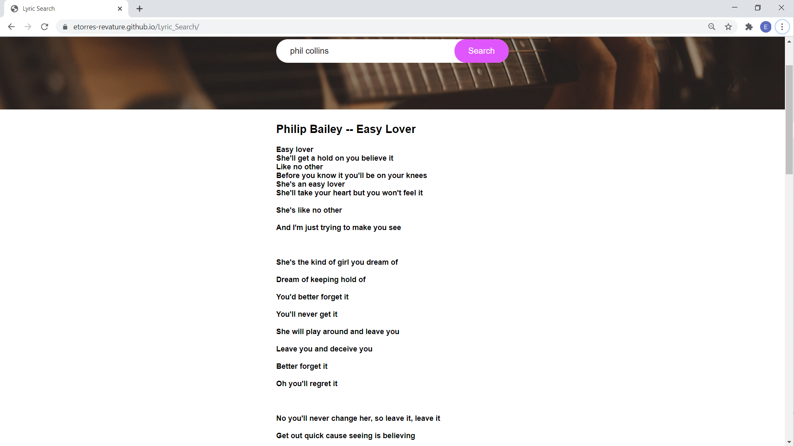
Task: Click the browser back navigation arrow
Action: click(x=11, y=27)
